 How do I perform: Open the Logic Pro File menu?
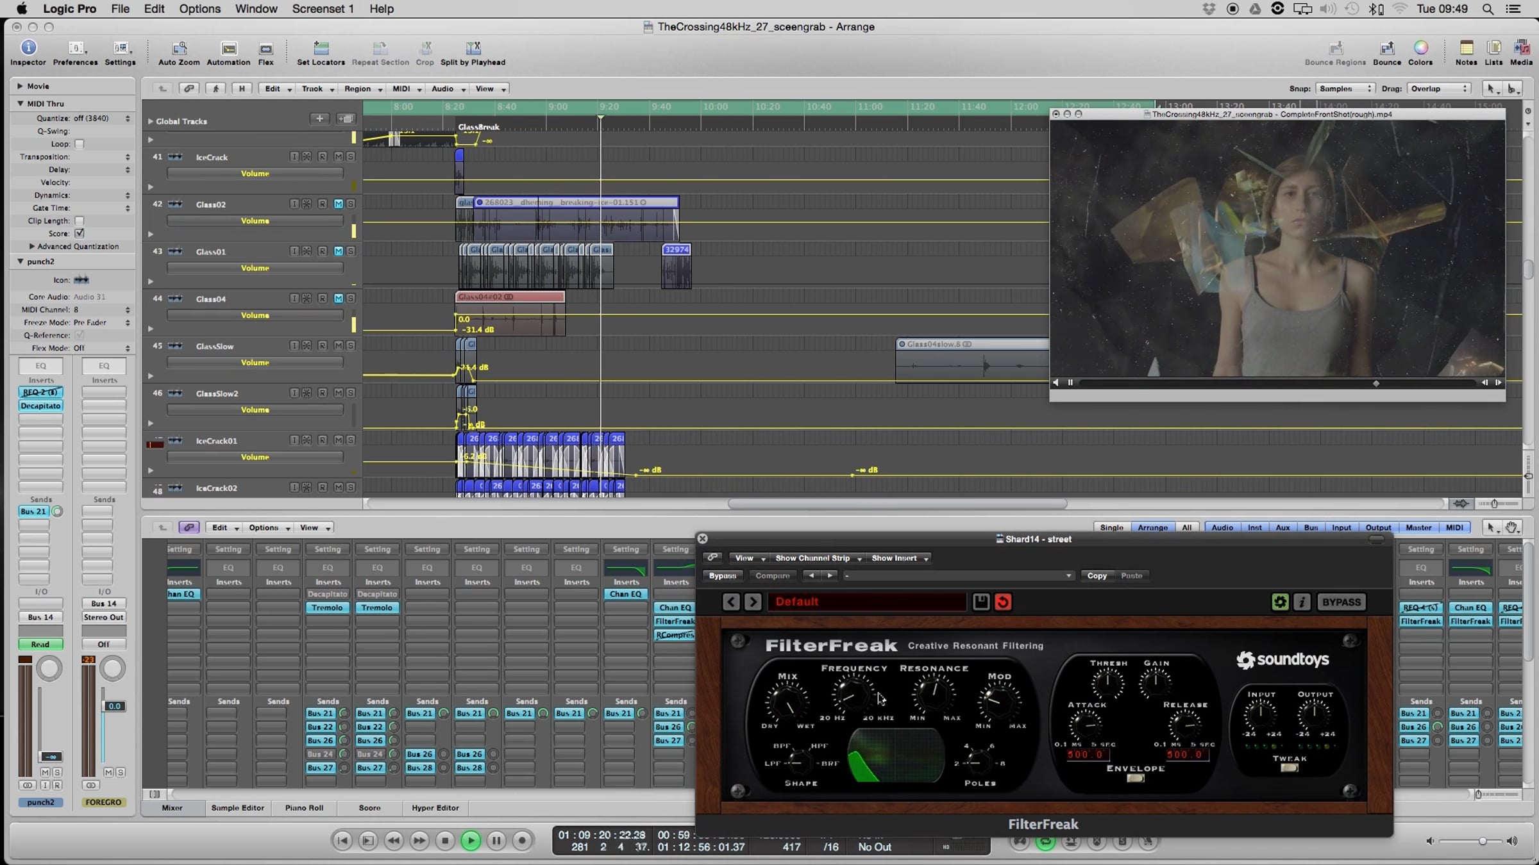(x=120, y=9)
